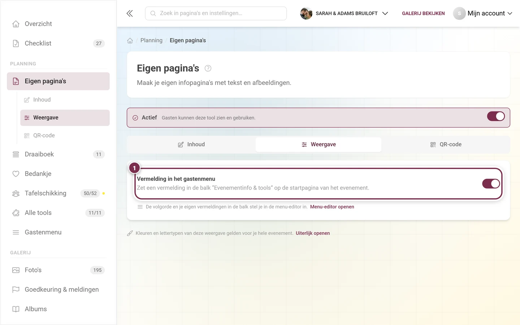Click the Galerij bekijken link
The image size is (520, 325).
tap(423, 13)
